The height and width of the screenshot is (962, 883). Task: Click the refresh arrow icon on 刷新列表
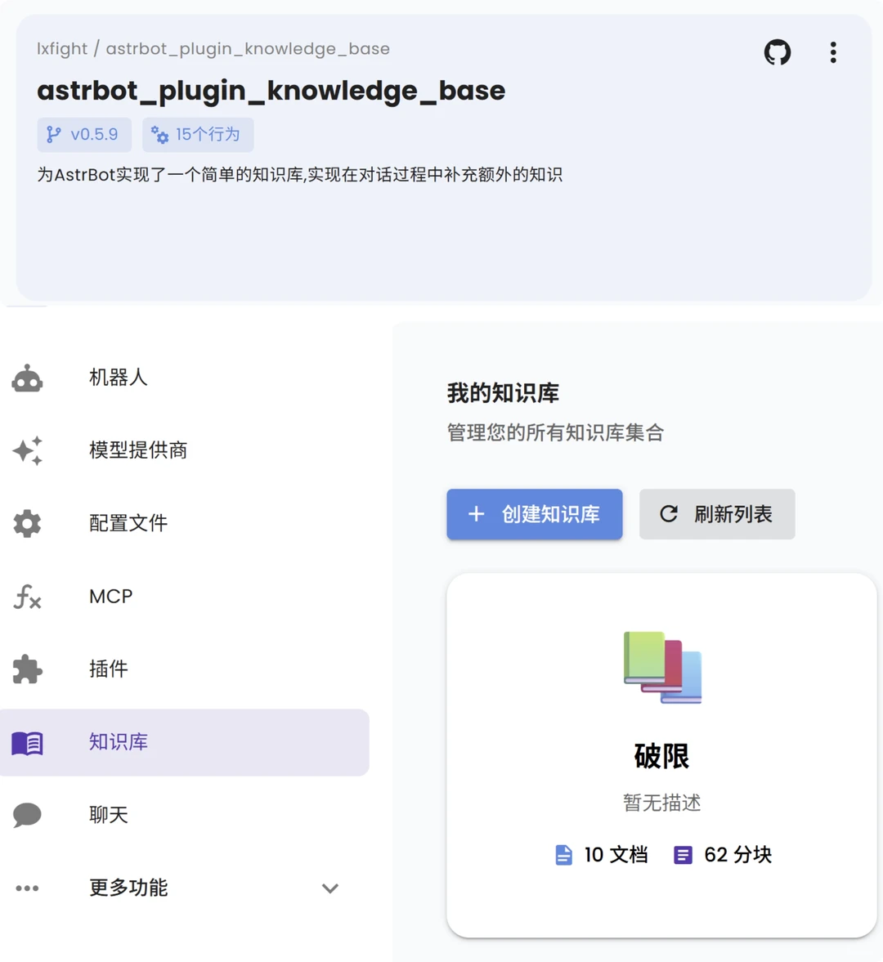[668, 514]
